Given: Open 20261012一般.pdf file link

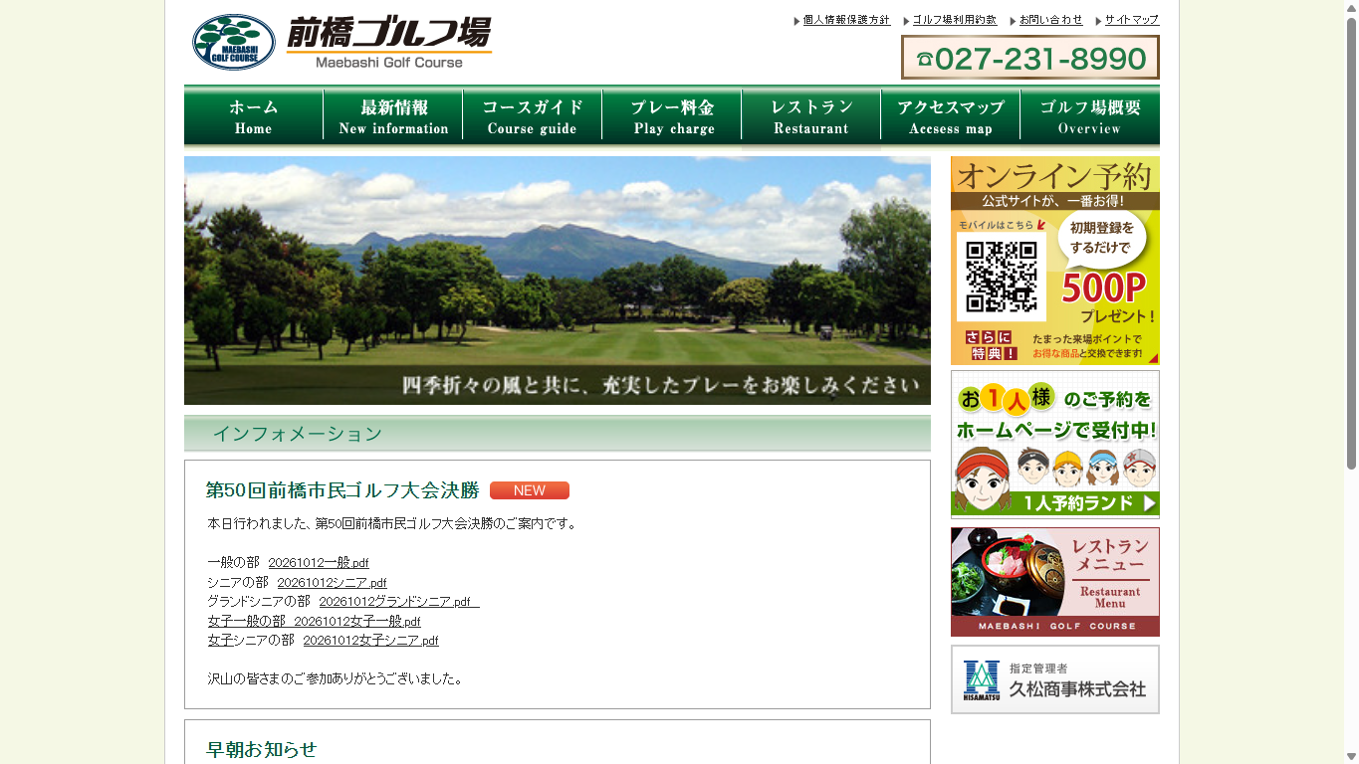Looking at the screenshot, I should coord(319,563).
